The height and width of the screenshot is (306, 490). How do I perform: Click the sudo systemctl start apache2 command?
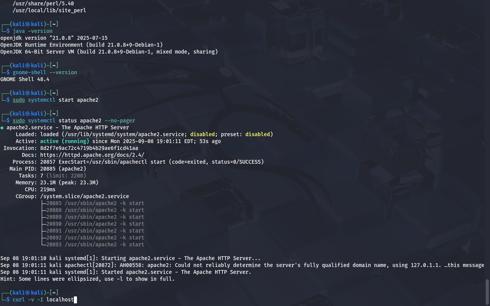coord(56,100)
